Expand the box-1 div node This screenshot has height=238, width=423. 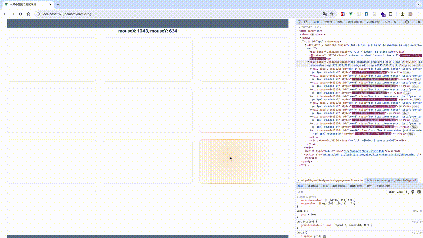[x=311, y=69]
